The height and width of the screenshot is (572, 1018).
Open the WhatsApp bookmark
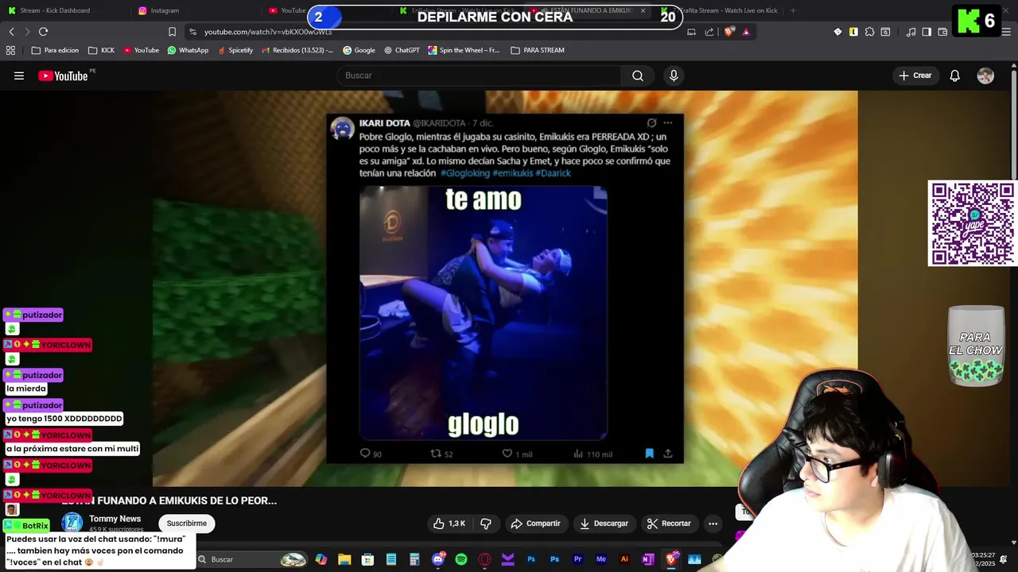pyautogui.click(x=188, y=50)
